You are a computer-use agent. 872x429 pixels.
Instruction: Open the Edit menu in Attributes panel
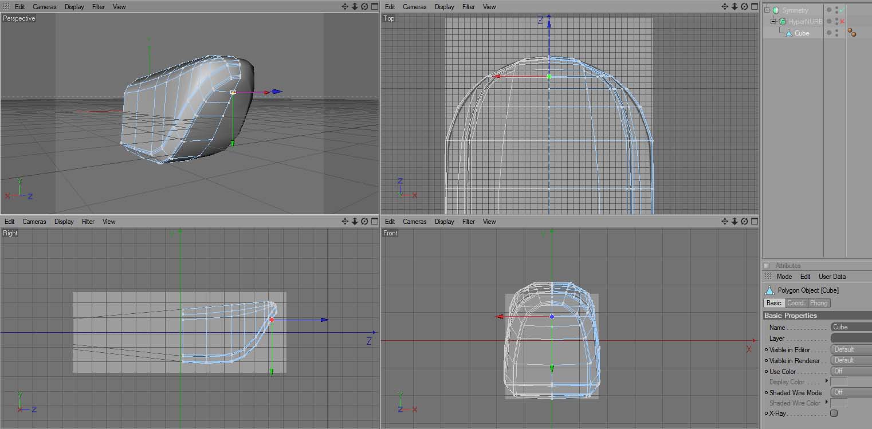coord(806,277)
